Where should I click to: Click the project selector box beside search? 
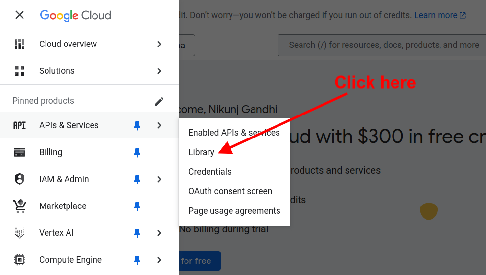pyautogui.click(x=187, y=46)
